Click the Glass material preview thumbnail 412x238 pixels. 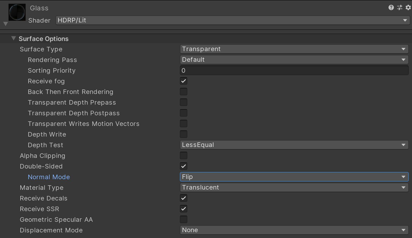pyautogui.click(x=17, y=12)
